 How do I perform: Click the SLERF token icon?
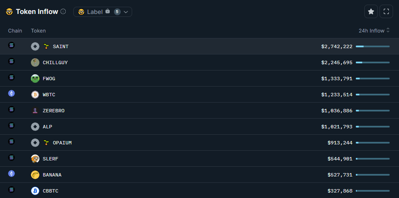coord(35,159)
